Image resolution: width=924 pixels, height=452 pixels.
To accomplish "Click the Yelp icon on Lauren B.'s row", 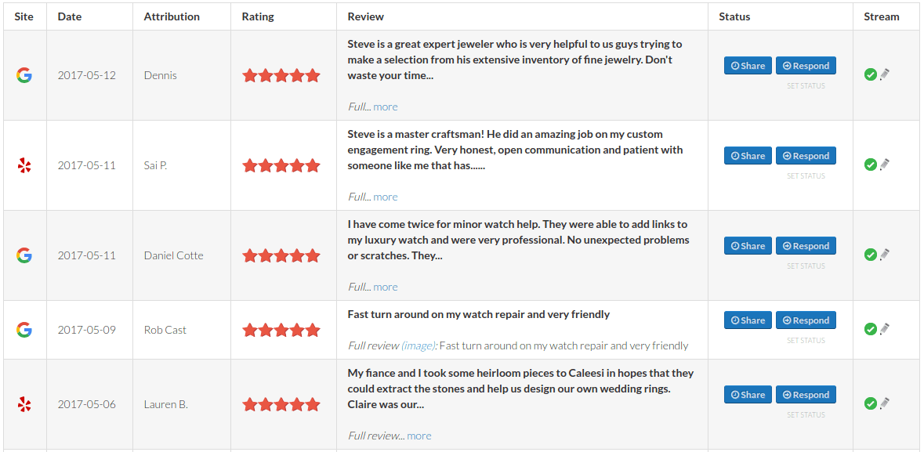I will point(24,404).
